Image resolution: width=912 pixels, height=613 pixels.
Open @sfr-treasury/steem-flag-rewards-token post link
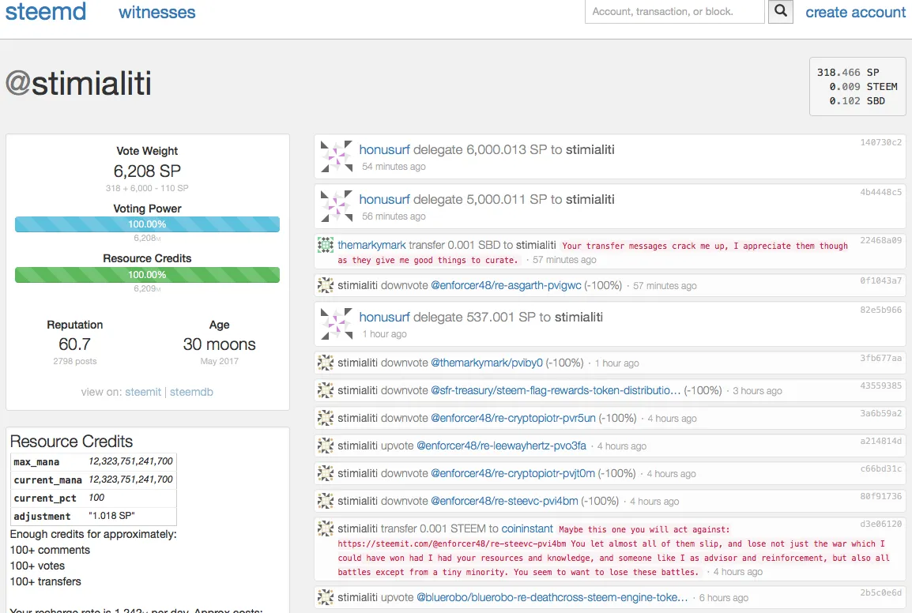(556, 390)
